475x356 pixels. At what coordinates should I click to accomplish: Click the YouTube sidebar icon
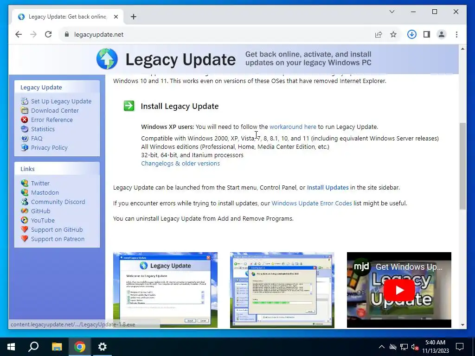point(25,220)
